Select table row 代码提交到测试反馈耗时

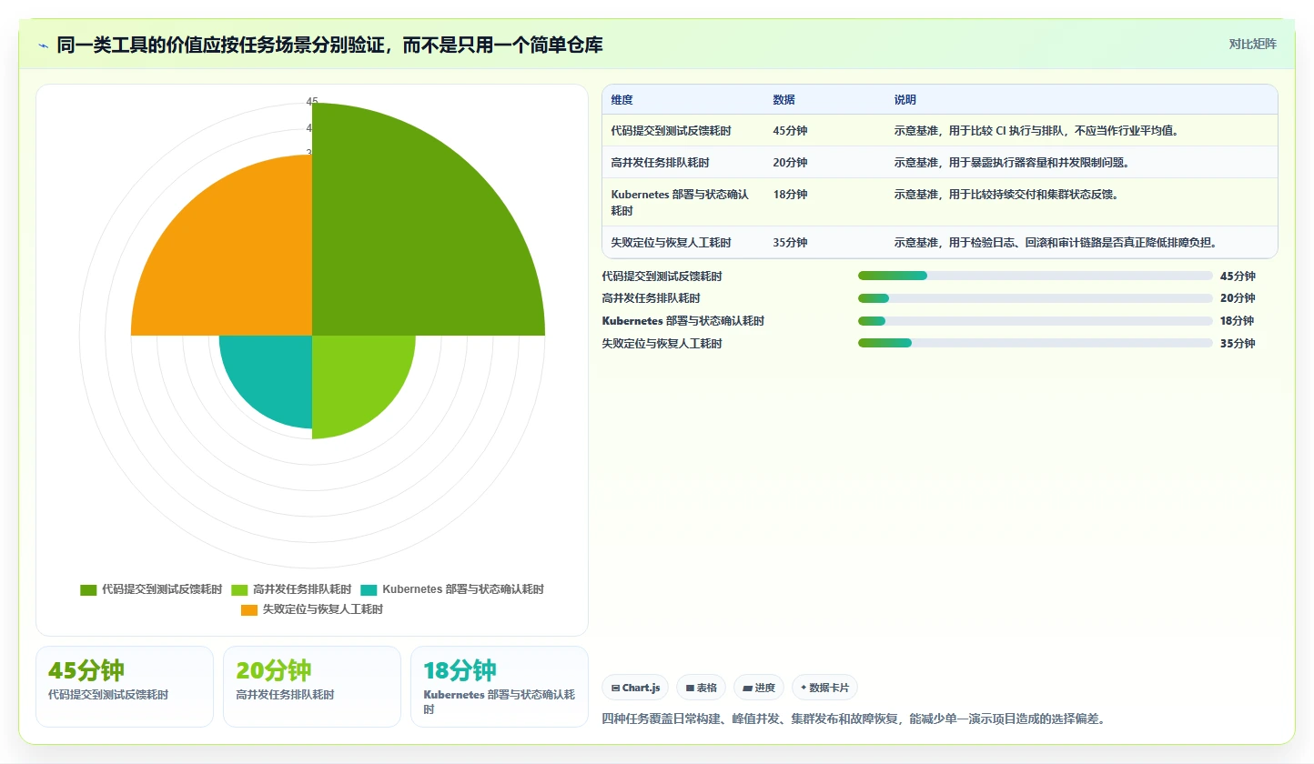(x=940, y=130)
